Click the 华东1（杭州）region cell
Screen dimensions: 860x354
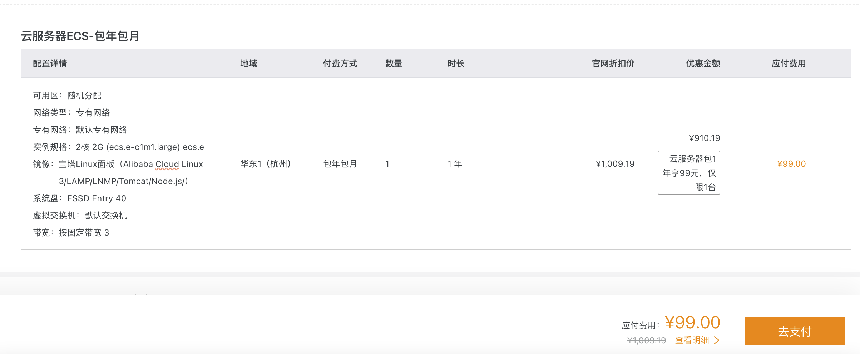point(266,164)
